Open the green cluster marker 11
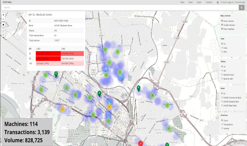The image size is (247, 146). 120,72
